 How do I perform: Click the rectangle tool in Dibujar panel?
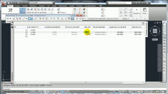131,13
